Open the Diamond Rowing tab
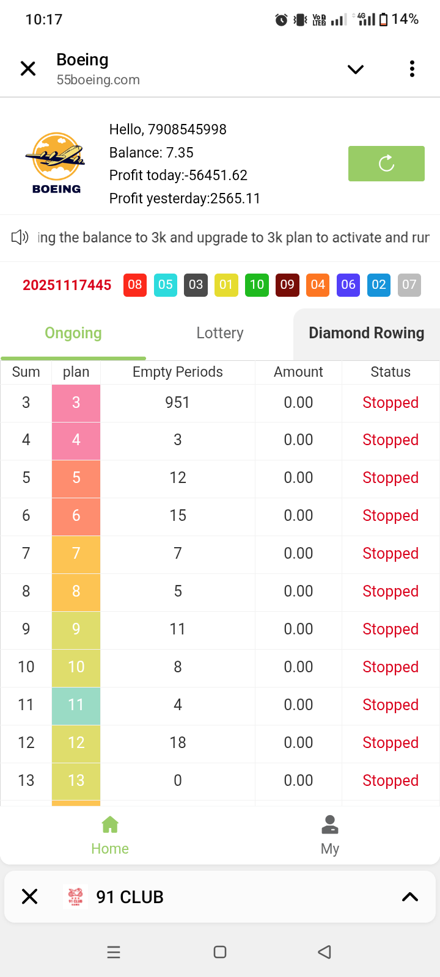Image resolution: width=440 pixels, height=977 pixels. point(366,333)
